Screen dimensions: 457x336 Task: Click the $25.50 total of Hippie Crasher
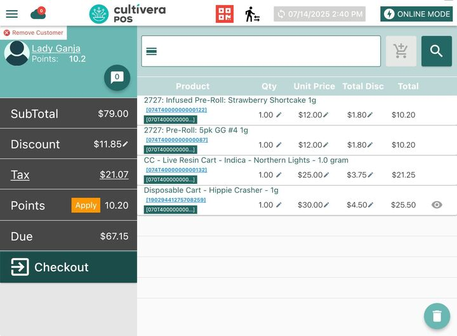[404, 205]
